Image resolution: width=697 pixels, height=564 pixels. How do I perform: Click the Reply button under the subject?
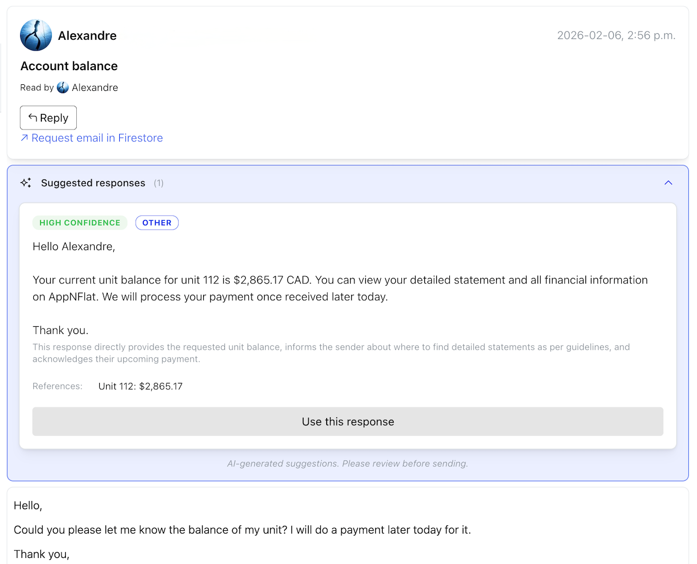click(48, 117)
